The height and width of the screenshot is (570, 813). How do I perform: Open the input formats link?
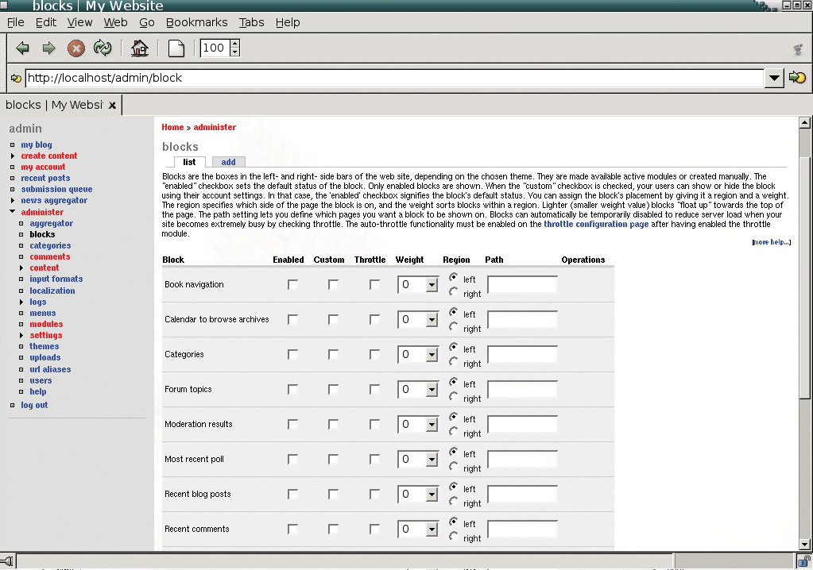tap(56, 279)
